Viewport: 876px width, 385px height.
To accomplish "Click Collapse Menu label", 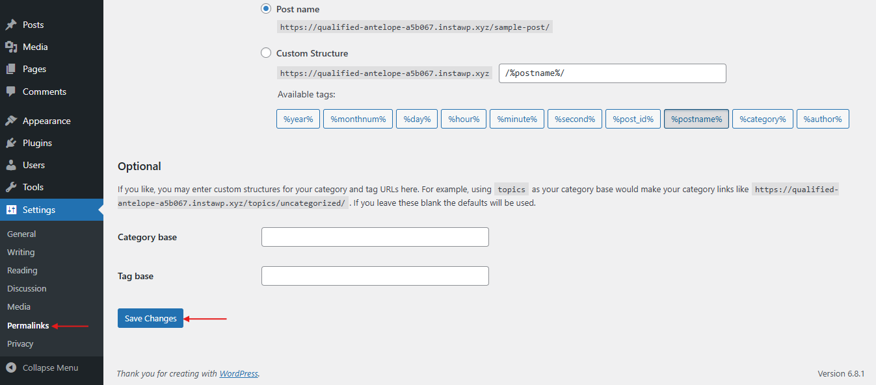I will pyautogui.click(x=50, y=367).
